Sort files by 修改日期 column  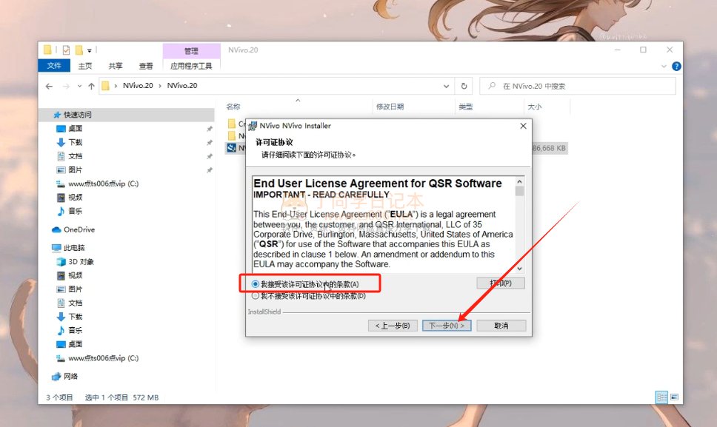(x=390, y=107)
